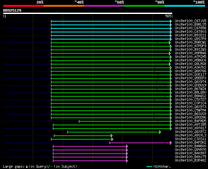
Task: Click the UniRef100_B8AQS2 label
Action: point(190,96)
